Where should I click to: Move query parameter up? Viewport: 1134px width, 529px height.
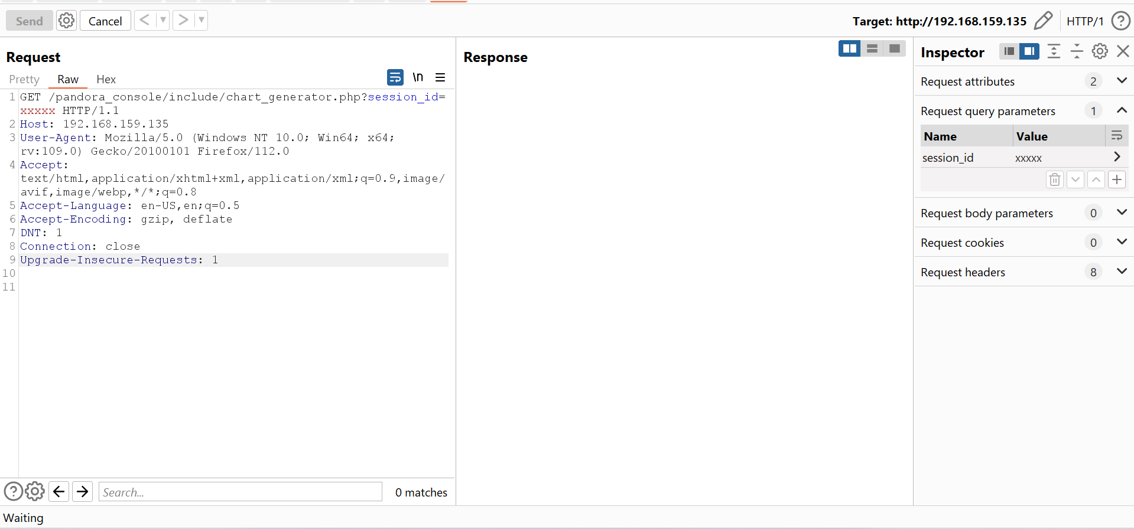(x=1096, y=179)
